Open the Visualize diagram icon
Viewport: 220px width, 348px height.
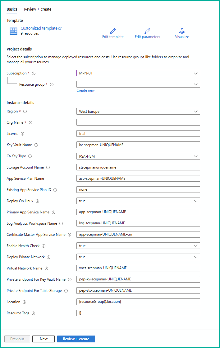pyautogui.click(x=182, y=31)
